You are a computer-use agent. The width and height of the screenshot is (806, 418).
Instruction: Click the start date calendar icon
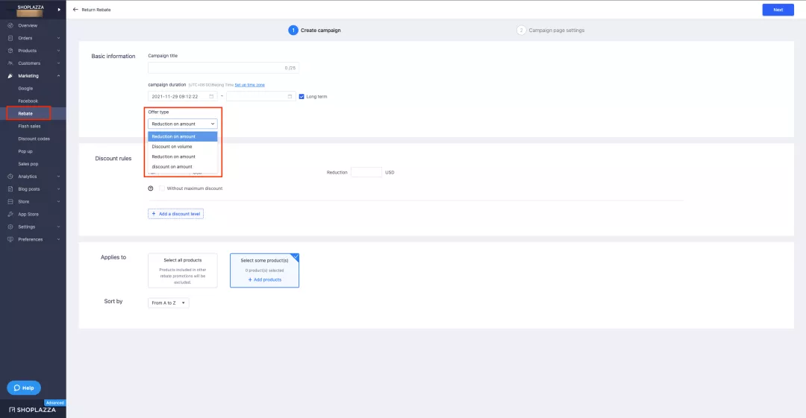click(211, 97)
